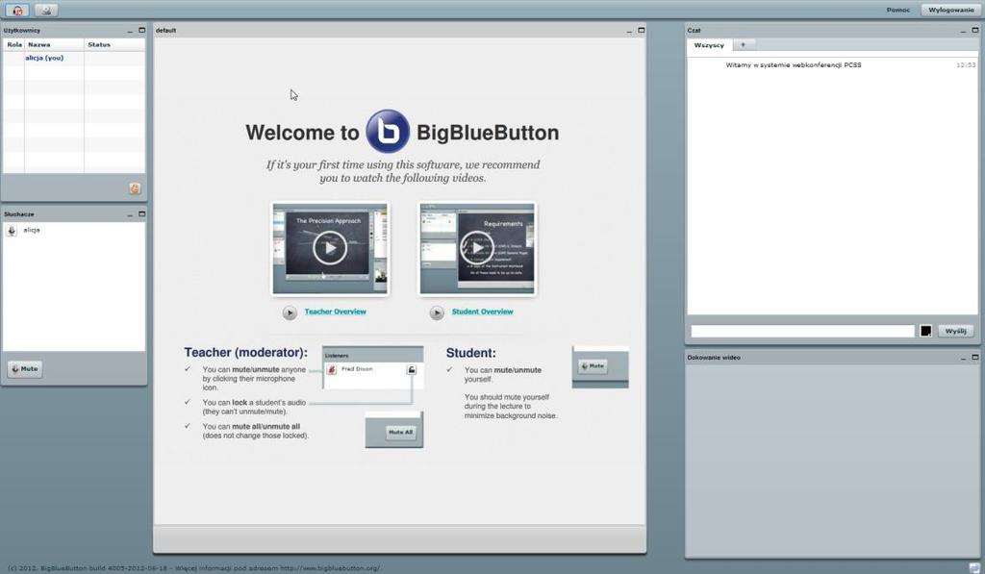Minimize the Słuchacze panel
Image resolution: width=985 pixels, height=574 pixels.
[130, 214]
